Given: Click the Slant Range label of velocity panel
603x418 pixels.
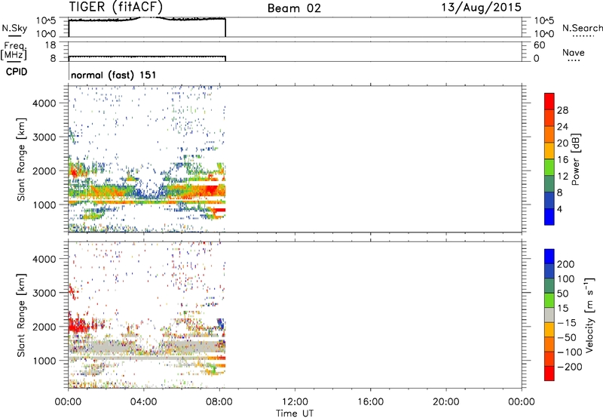Looking at the screenshot, I should tap(21, 315).
